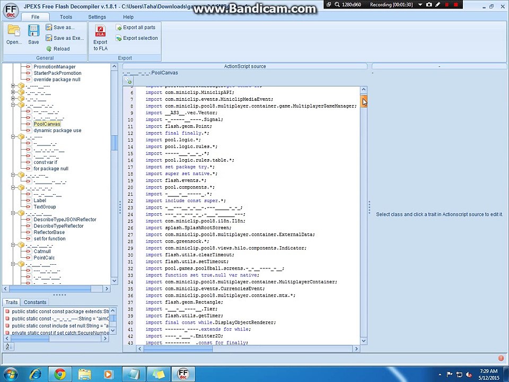
Task: Expand the first collapsed package node
Action: (13, 86)
